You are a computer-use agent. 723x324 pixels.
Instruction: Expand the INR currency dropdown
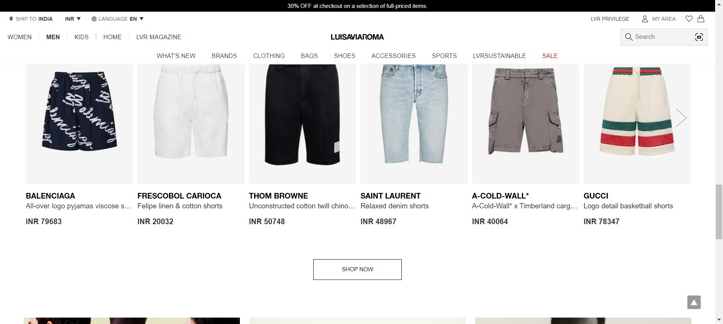coord(73,19)
